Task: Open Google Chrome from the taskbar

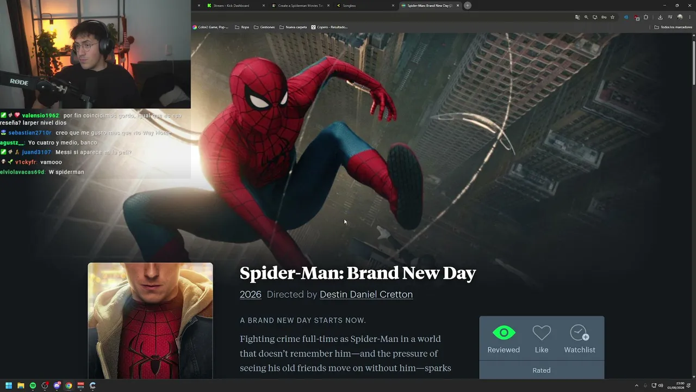Action: point(69,385)
